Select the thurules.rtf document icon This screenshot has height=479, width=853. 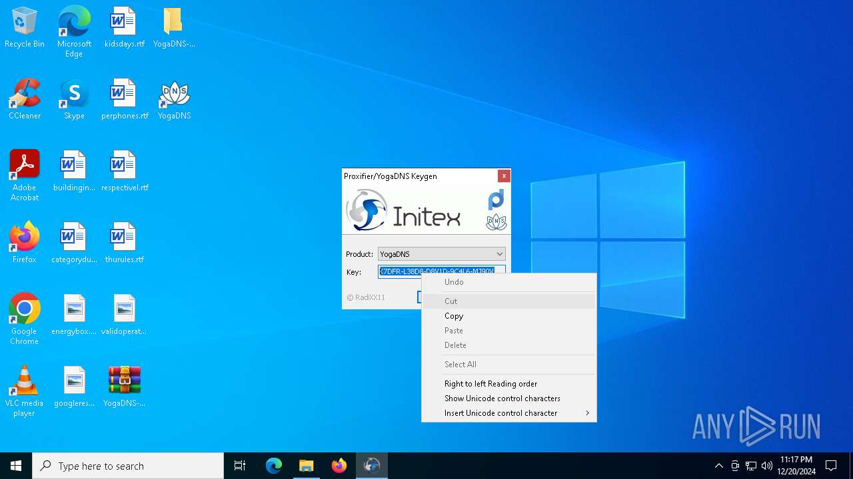(124, 243)
